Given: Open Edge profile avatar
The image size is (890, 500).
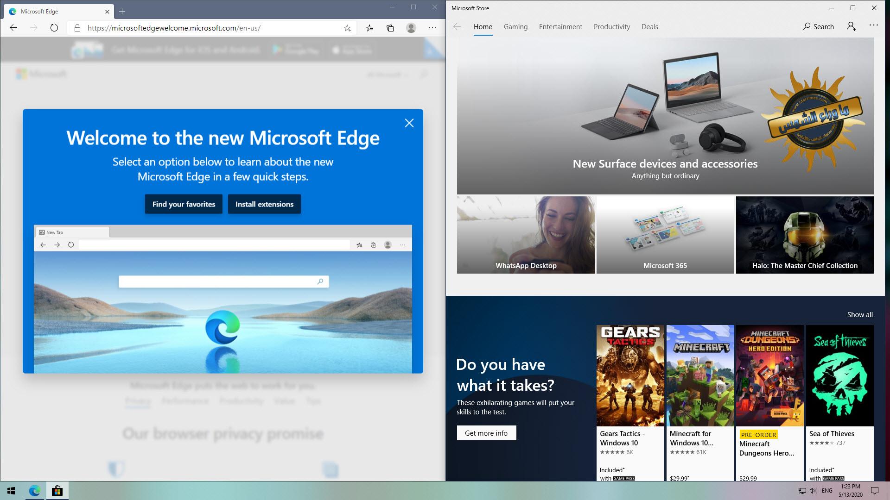Looking at the screenshot, I should [x=411, y=28].
